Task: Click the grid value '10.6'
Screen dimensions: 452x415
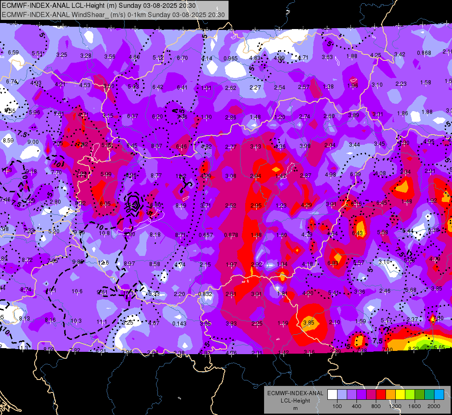Action: coord(77,291)
